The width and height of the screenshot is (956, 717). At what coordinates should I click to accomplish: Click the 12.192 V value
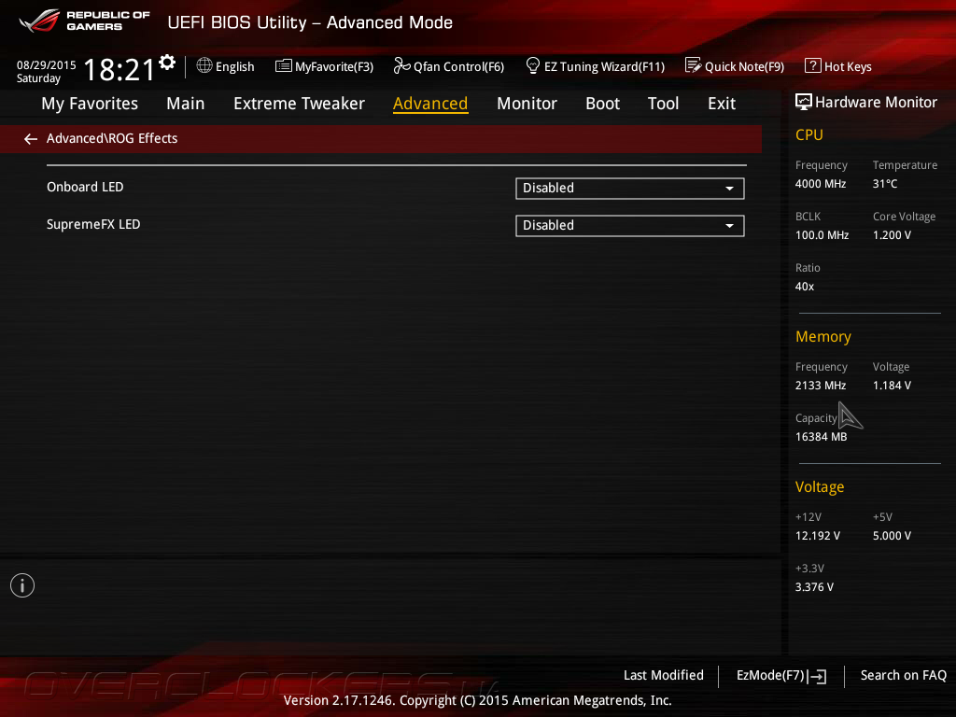click(818, 536)
